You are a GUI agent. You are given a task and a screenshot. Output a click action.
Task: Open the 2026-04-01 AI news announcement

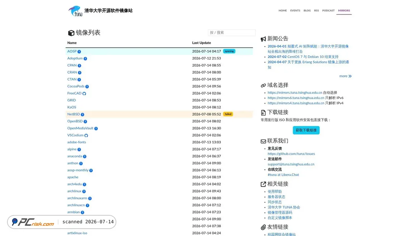308,49
